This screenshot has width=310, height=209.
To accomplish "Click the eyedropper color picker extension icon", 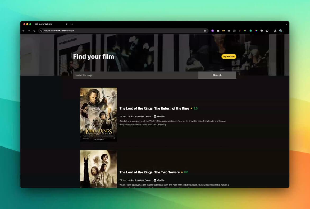I will (240, 31).
